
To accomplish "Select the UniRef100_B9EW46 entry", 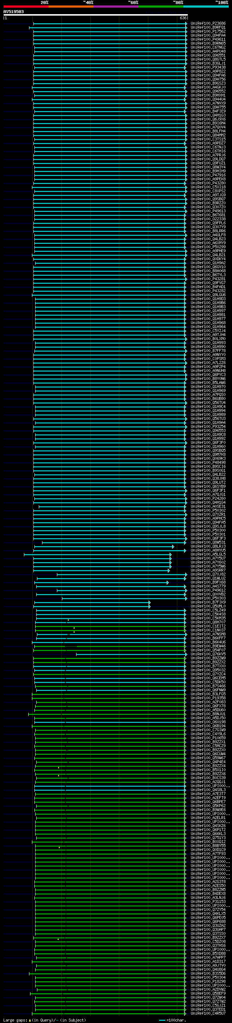I will (208, 646).
